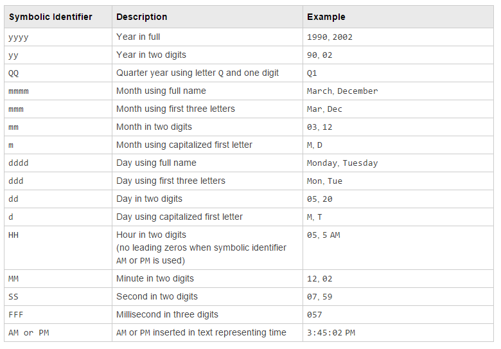Click the 'Month in two digits' description
This screenshot has height=349, width=501.
click(x=154, y=127)
